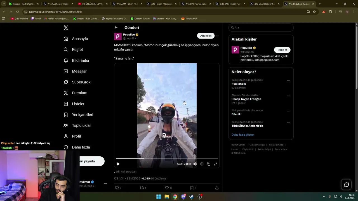Open options for Bilecik trend
The width and height of the screenshot is (358, 201).
pos(289,111)
